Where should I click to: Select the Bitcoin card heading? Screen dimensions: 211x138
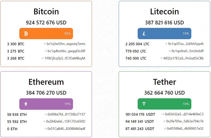tap(46, 12)
